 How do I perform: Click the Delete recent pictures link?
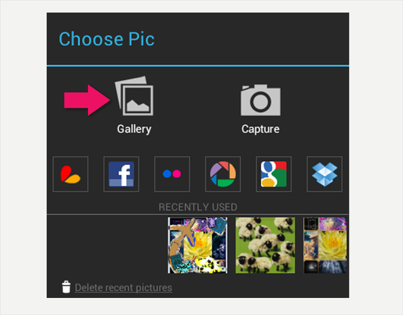pyautogui.click(x=123, y=287)
